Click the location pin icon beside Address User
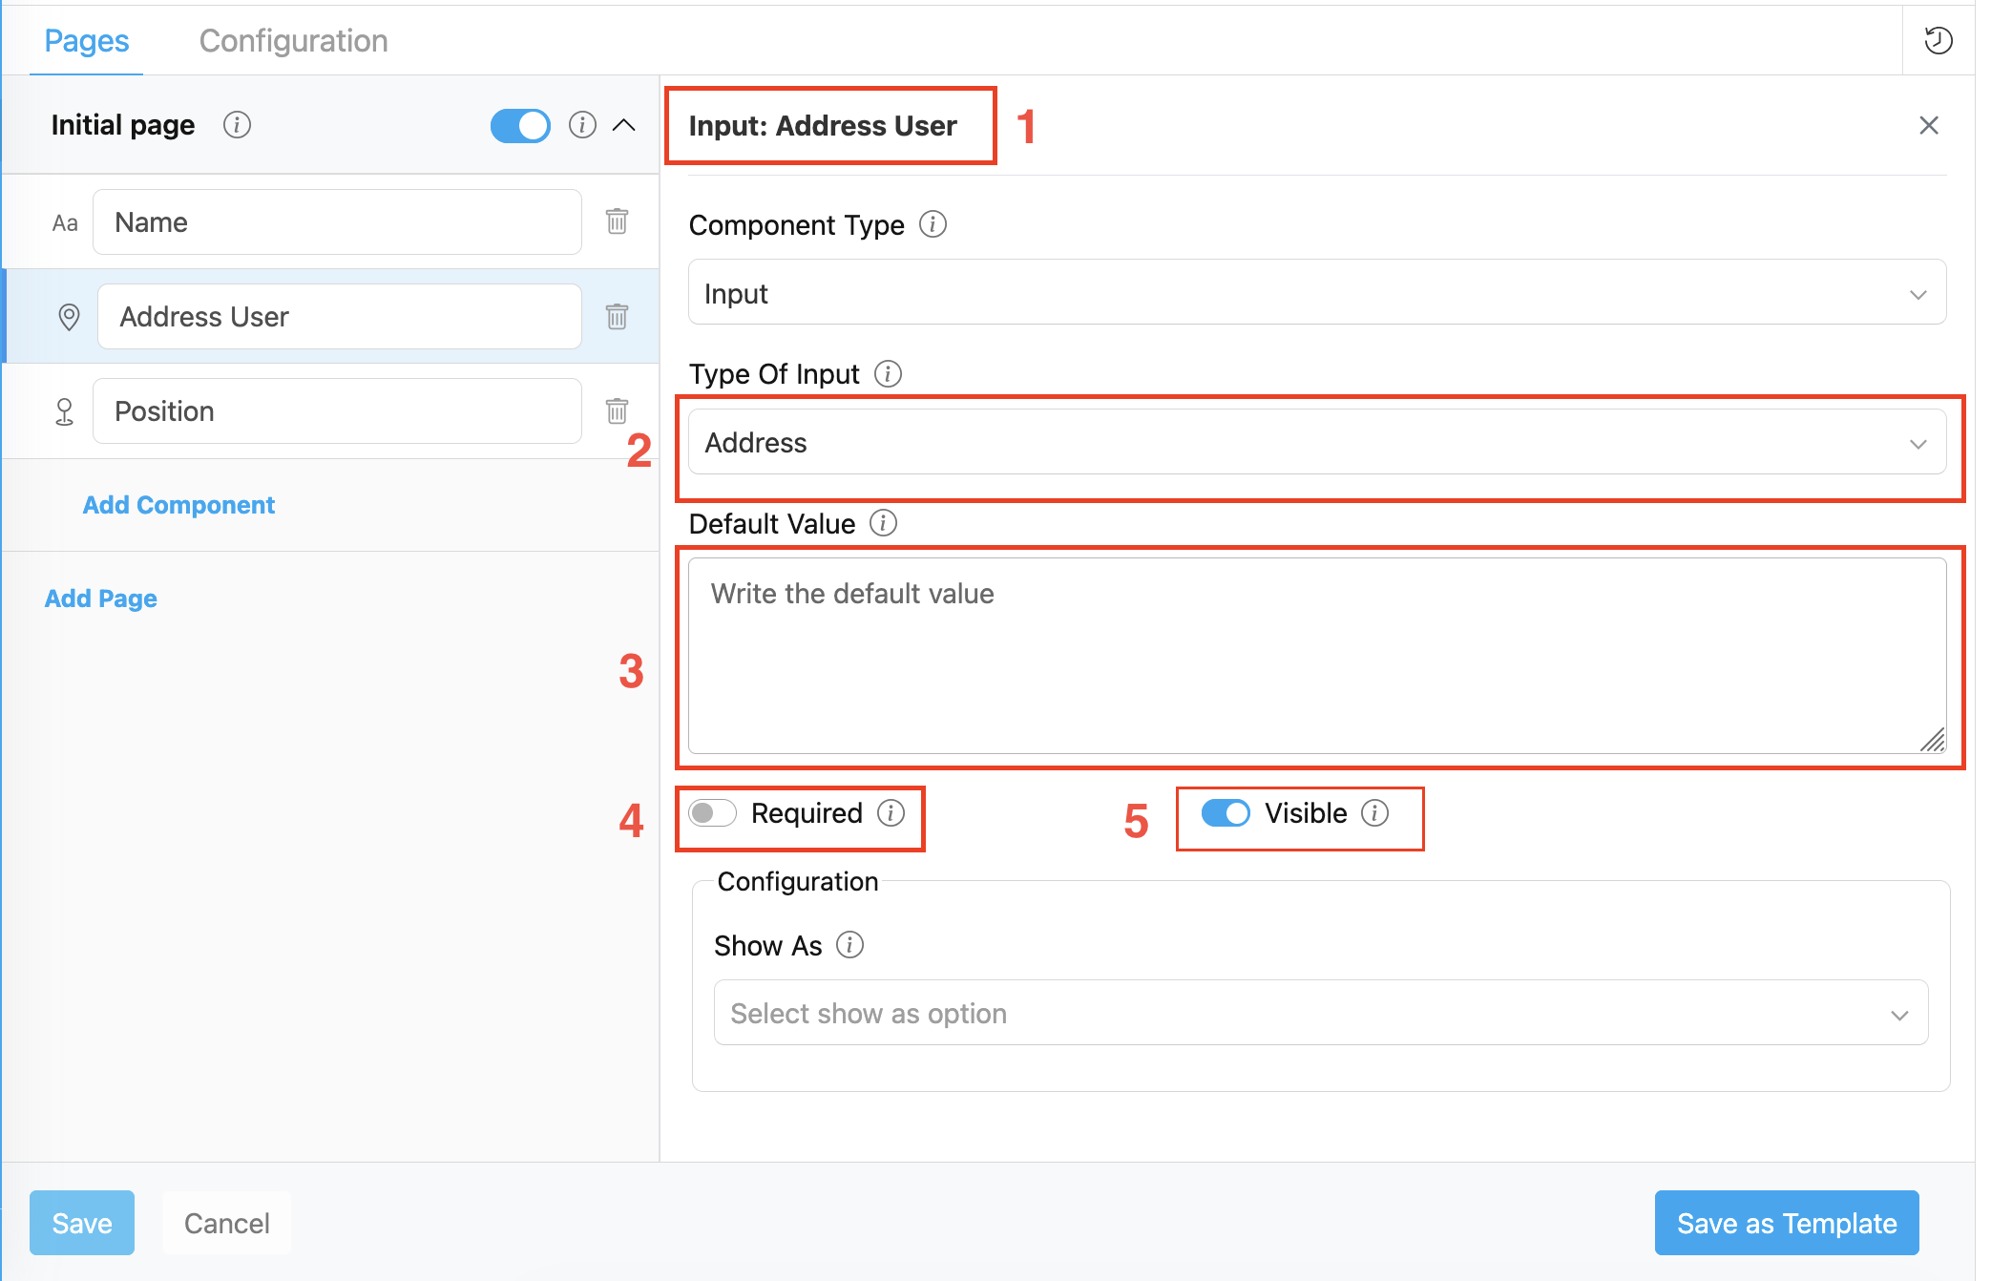Viewport: 1991px width, 1281px height. coord(69,317)
